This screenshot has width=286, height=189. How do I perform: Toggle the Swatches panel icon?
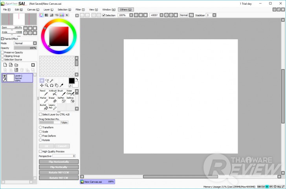(x=62, y=15)
